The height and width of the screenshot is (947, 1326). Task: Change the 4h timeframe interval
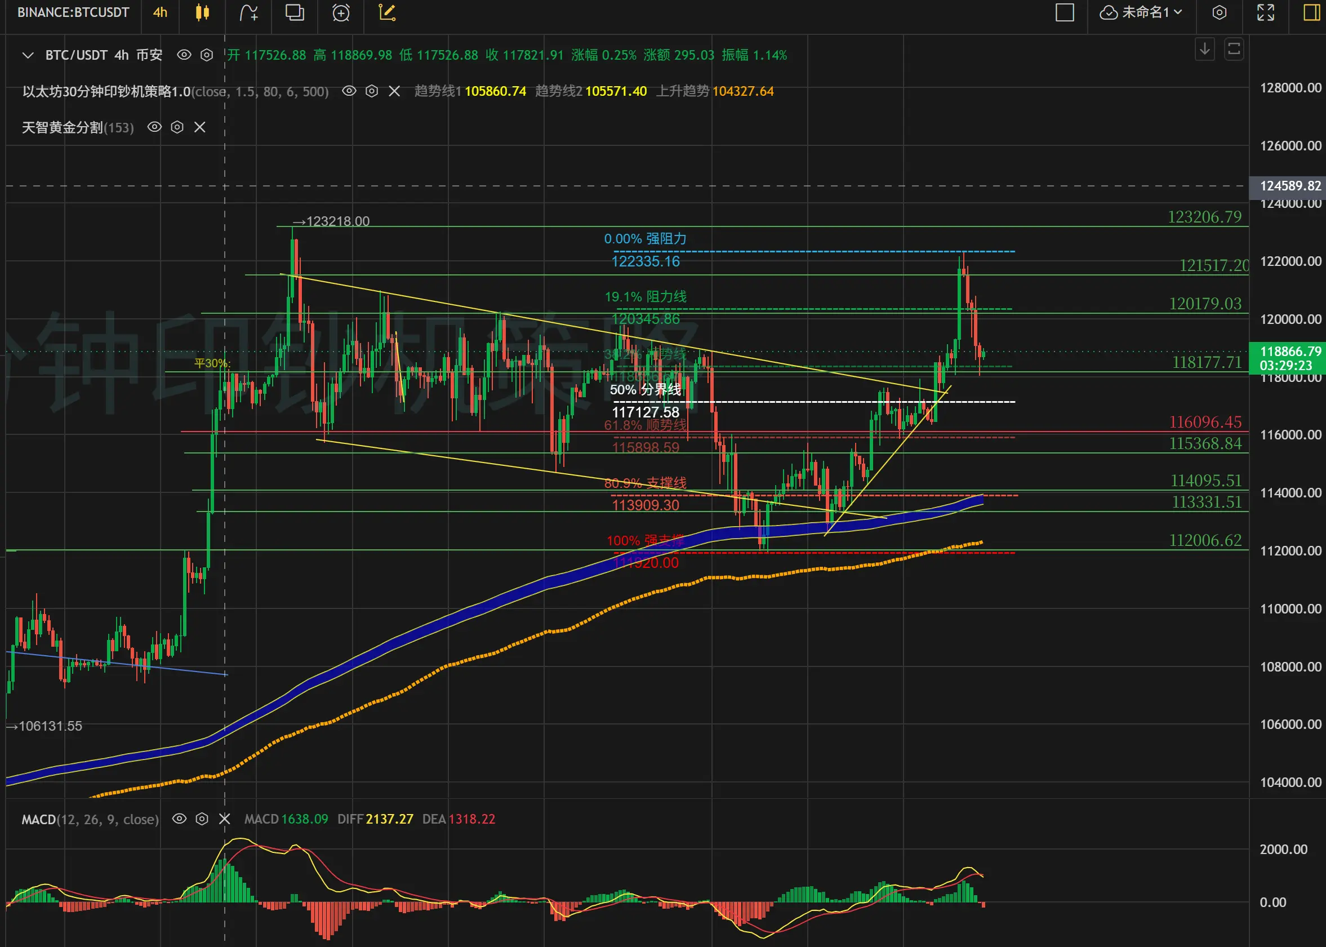[x=161, y=12]
